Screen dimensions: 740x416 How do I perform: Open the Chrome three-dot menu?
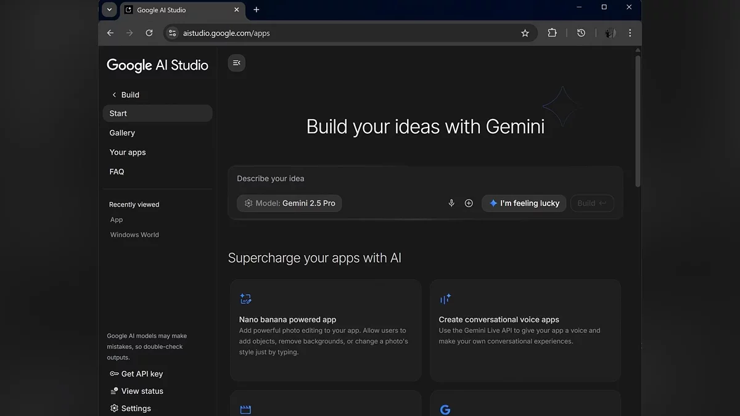(x=630, y=33)
